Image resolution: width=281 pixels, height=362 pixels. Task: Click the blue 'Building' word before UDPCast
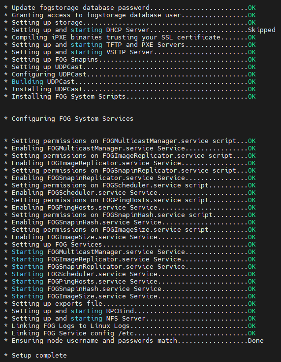pyautogui.click(x=28, y=82)
